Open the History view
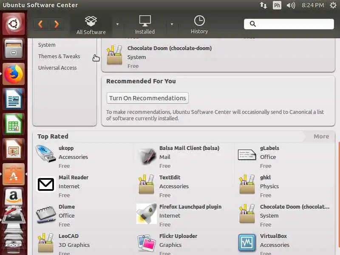Screen dimensions: 340x255 pyautogui.click(x=199, y=25)
